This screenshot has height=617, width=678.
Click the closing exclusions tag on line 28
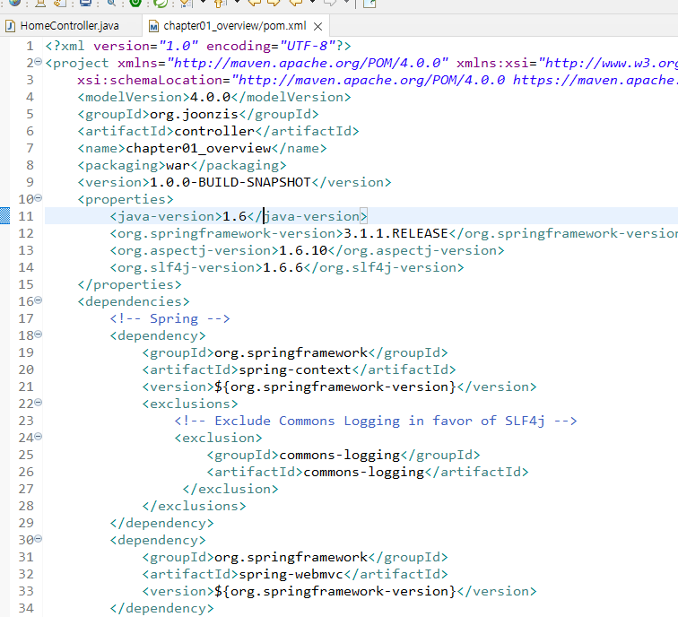[x=194, y=506]
